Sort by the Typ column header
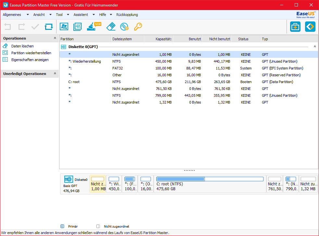The height and width of the screenshot is (236, 319). (x=289, y=39)
